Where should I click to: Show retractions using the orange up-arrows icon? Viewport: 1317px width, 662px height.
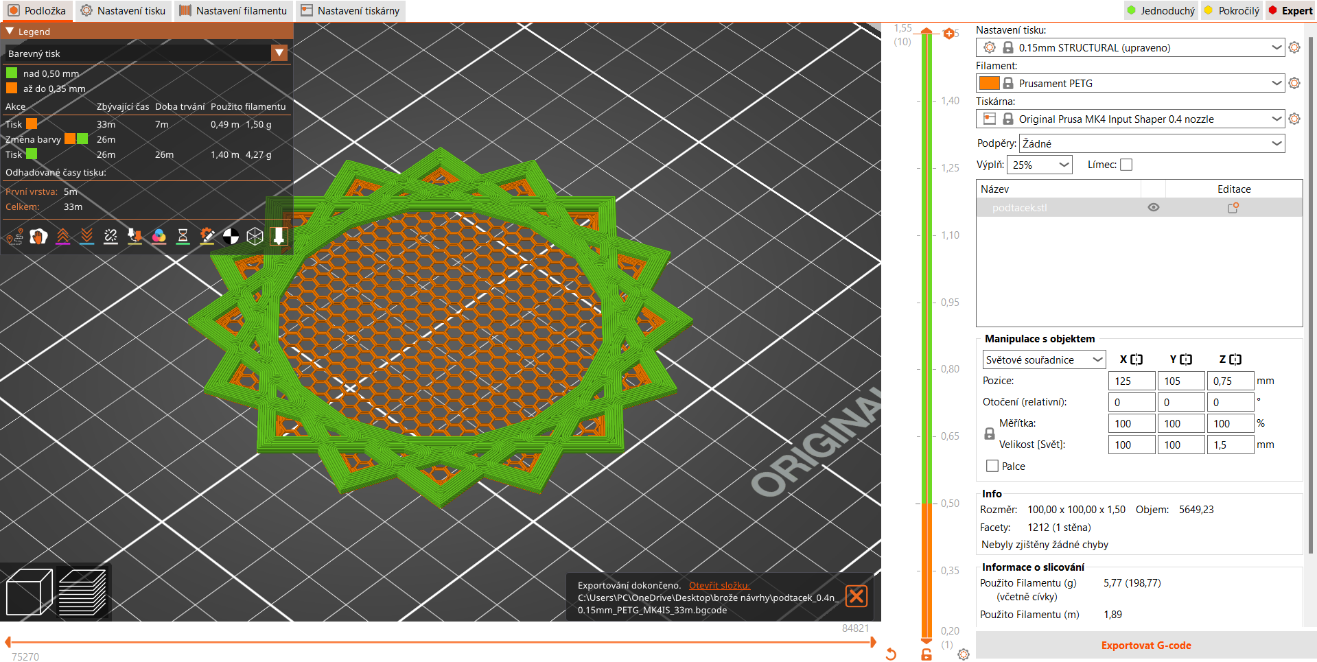tap(63, 236)
